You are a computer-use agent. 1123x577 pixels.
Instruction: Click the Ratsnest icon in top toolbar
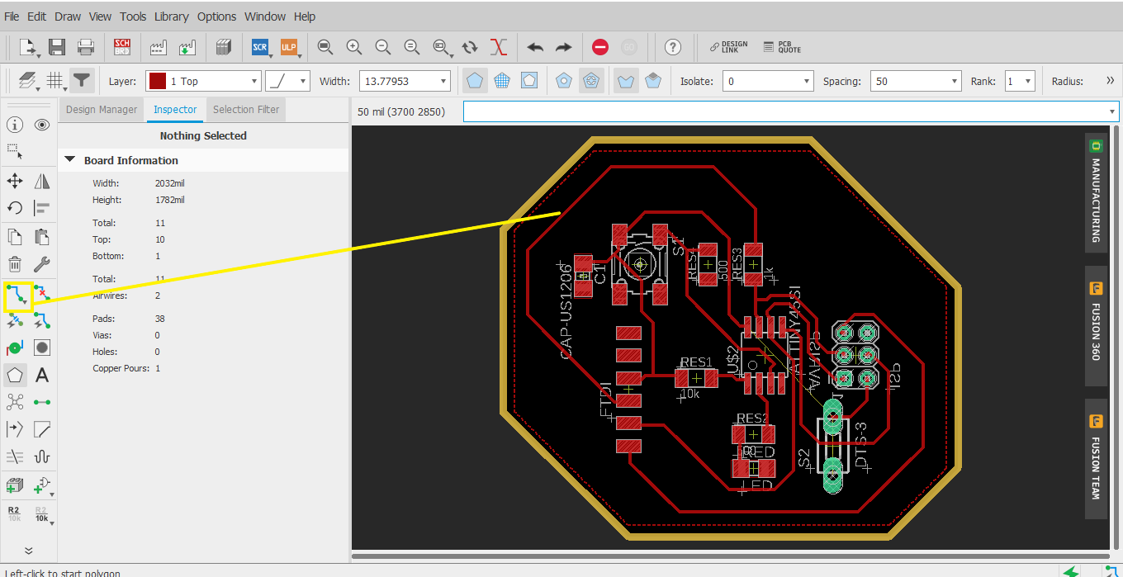point(498,47)
